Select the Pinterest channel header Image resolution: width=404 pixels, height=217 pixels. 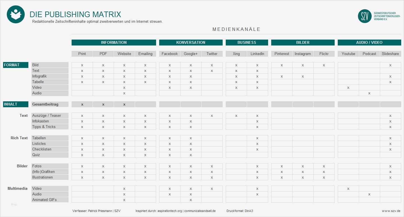281,54
